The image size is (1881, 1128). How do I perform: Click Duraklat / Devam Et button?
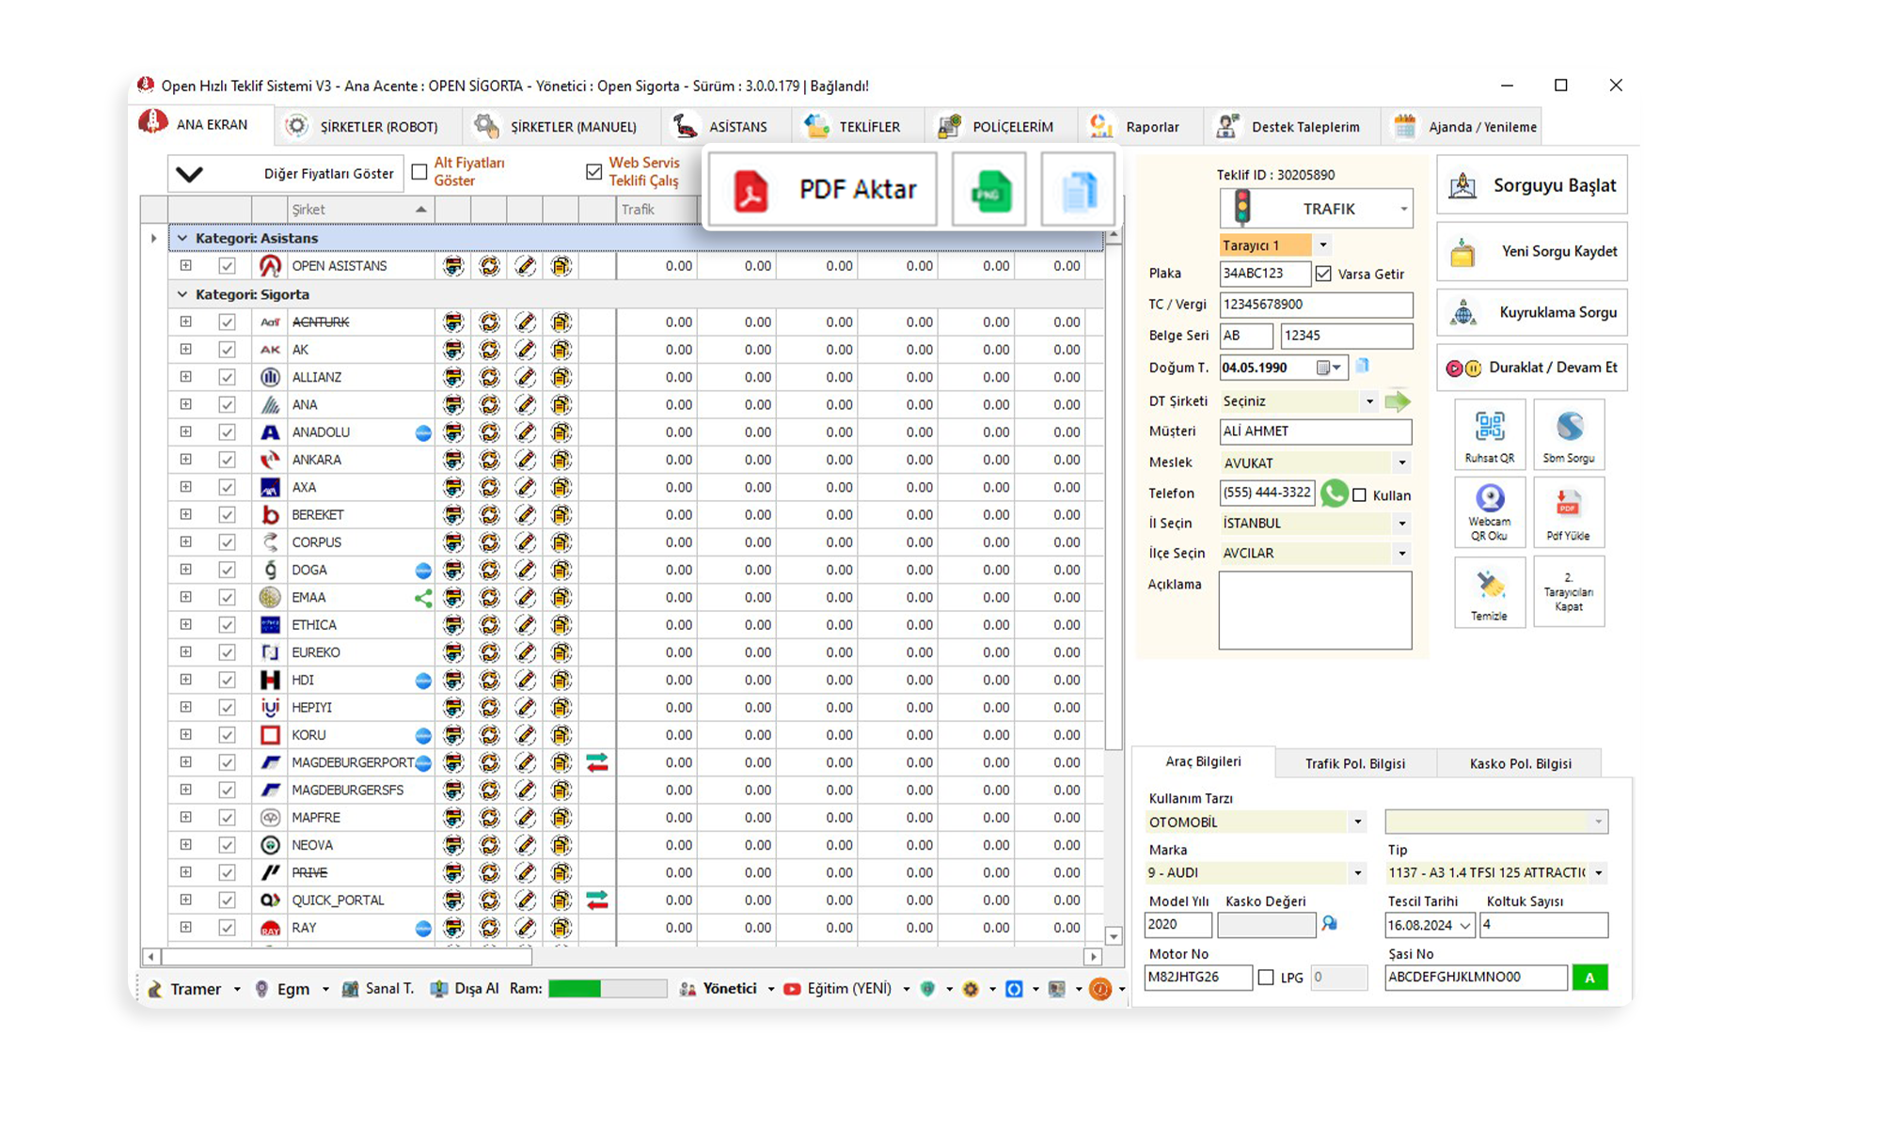pyautogui.click(x=1532, y=368)
